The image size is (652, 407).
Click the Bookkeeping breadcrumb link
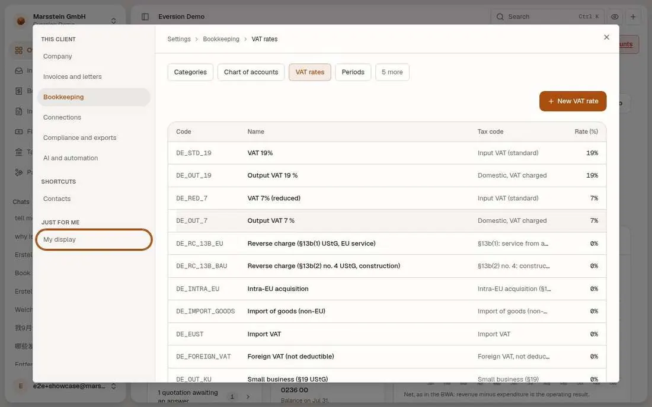(221, 39)
